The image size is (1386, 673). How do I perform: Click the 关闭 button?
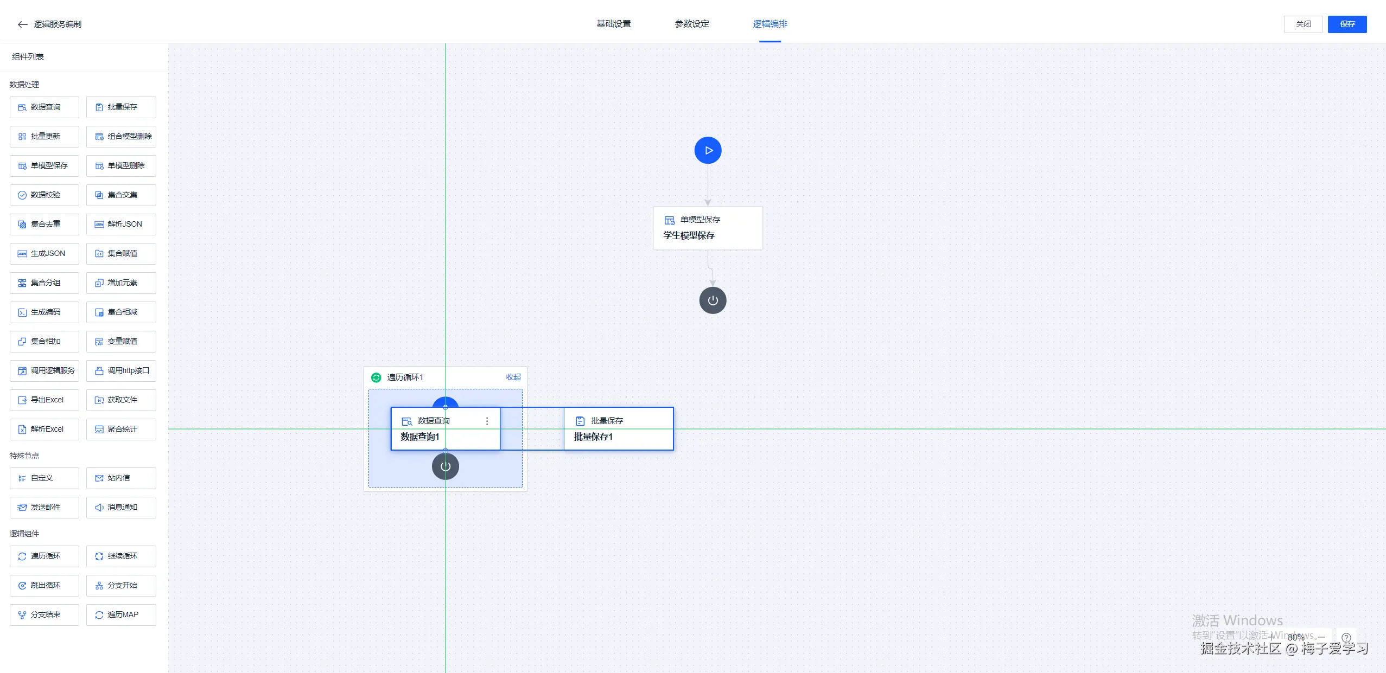(1302, 24)
